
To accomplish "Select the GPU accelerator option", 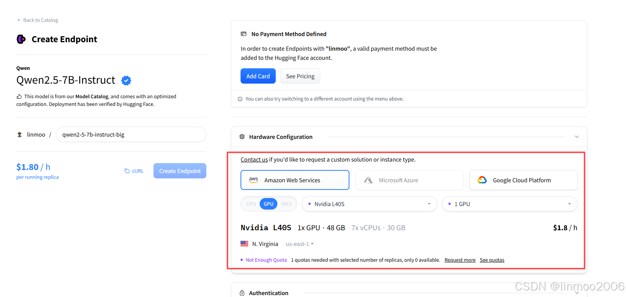I will pos(269,204).
